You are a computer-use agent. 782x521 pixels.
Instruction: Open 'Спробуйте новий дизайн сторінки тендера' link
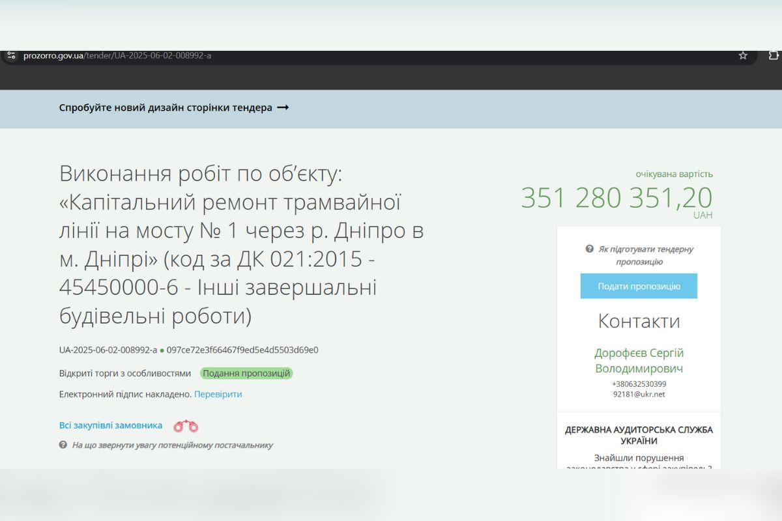pos(166,108)
